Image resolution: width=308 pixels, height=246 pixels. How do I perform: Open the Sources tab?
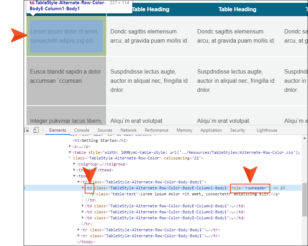[x=105, y=130]
